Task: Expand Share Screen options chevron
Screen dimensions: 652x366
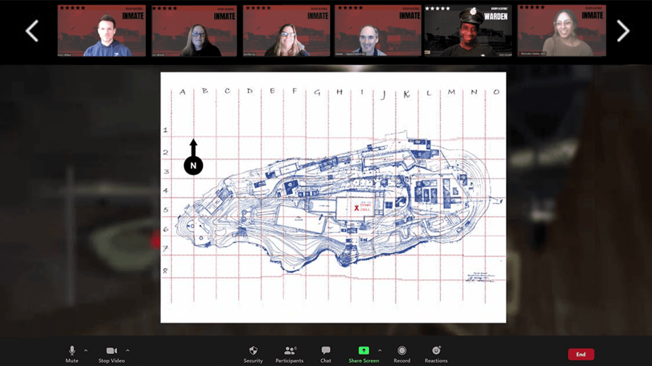Action: pos(379,350)
